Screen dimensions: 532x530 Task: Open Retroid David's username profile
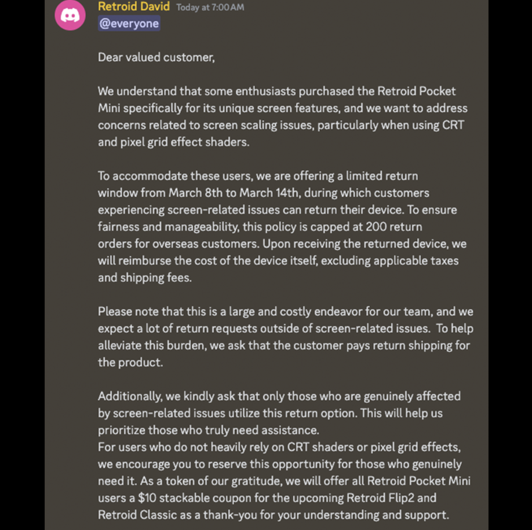pos(133,7)
